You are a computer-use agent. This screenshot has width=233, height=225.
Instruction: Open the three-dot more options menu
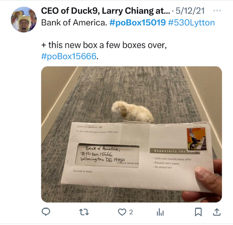point(217,11)
